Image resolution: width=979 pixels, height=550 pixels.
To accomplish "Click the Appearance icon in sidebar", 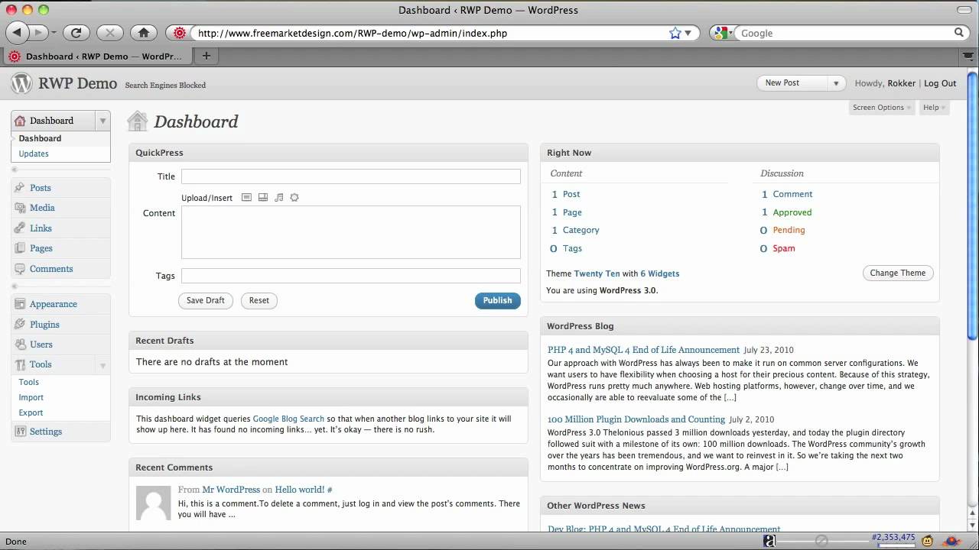I will pyautogui.click(x=20, y=304).
